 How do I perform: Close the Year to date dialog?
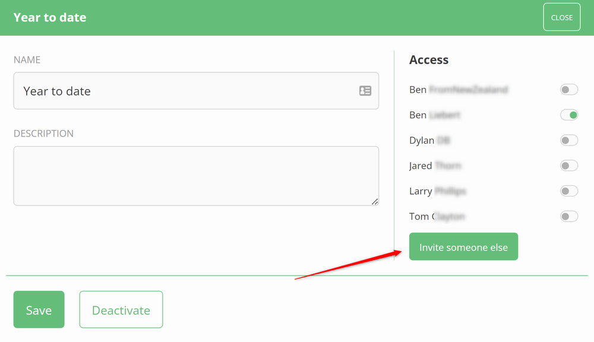[x=561, y=17]
